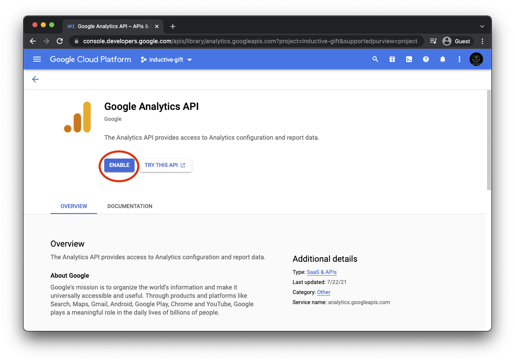515x362 pixels.
Task: View site info via lock icon
Action: [77, 41]
